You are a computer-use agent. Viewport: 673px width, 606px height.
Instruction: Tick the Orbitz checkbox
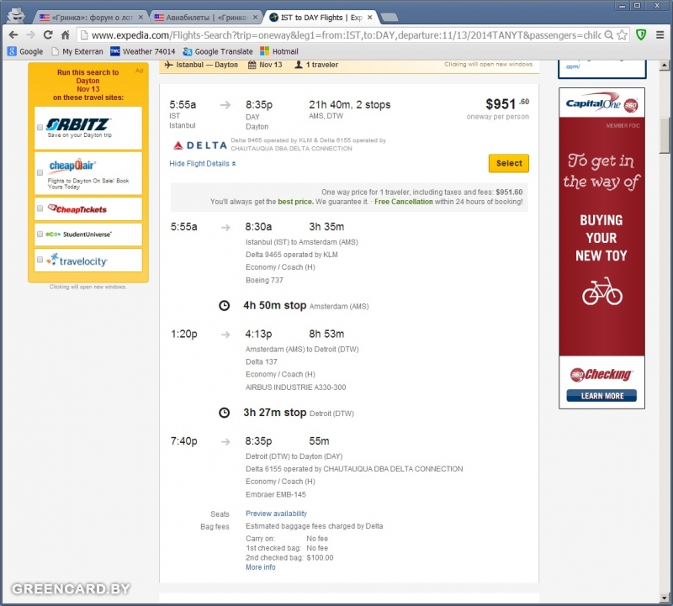pos(40,128)
